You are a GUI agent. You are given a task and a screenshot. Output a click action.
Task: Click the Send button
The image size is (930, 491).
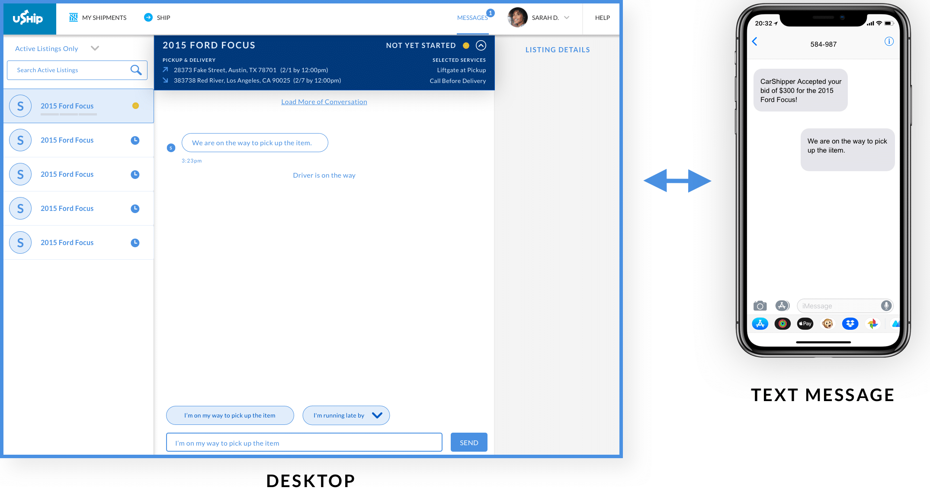[469, 443]
